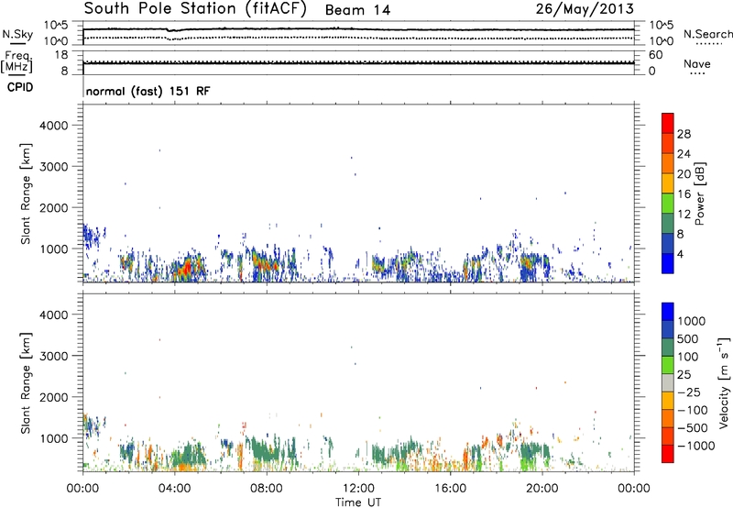Click the red top segment of Power colorbar
Screen dimensions: 733x508
[x=668, y=123]
